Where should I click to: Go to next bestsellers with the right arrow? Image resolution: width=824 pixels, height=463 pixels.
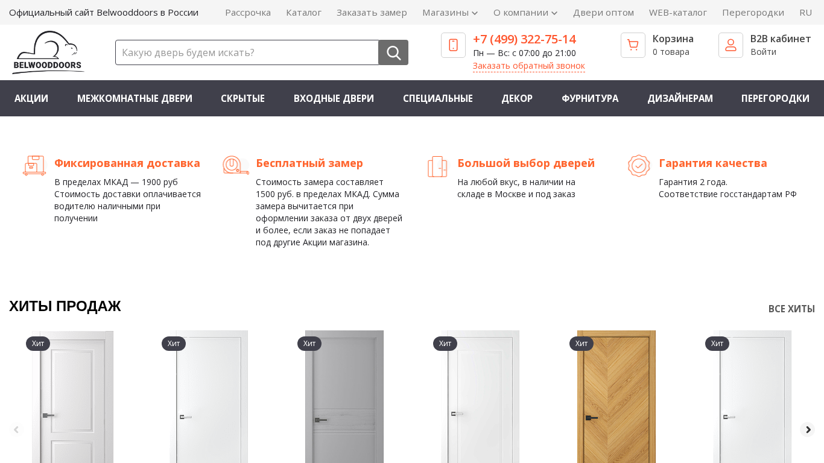pyautogui.click(x=808, y=430)
